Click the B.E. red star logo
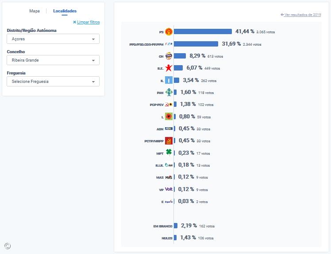This screenshot has height=254, width=331. (169, 68)
